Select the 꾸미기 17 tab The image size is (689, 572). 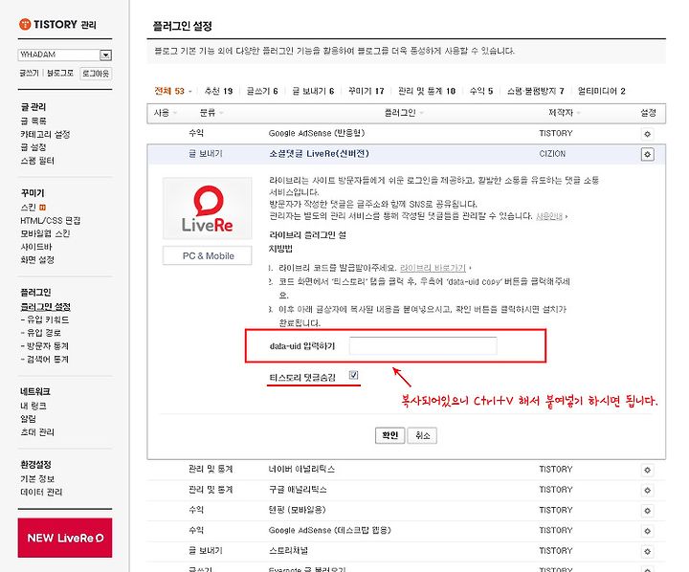[366, 91]
